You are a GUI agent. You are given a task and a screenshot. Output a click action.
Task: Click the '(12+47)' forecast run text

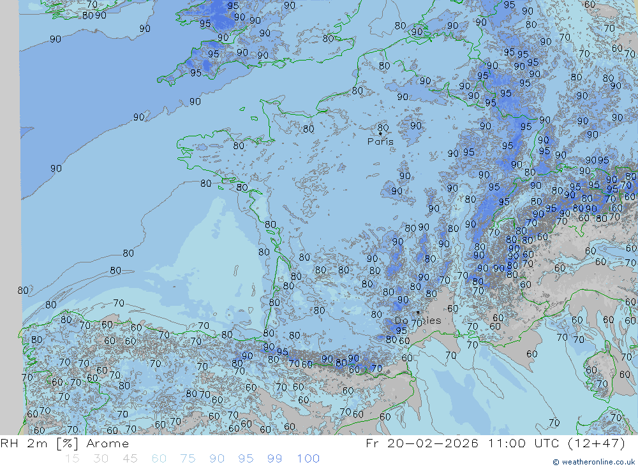[x=597, y=443]
